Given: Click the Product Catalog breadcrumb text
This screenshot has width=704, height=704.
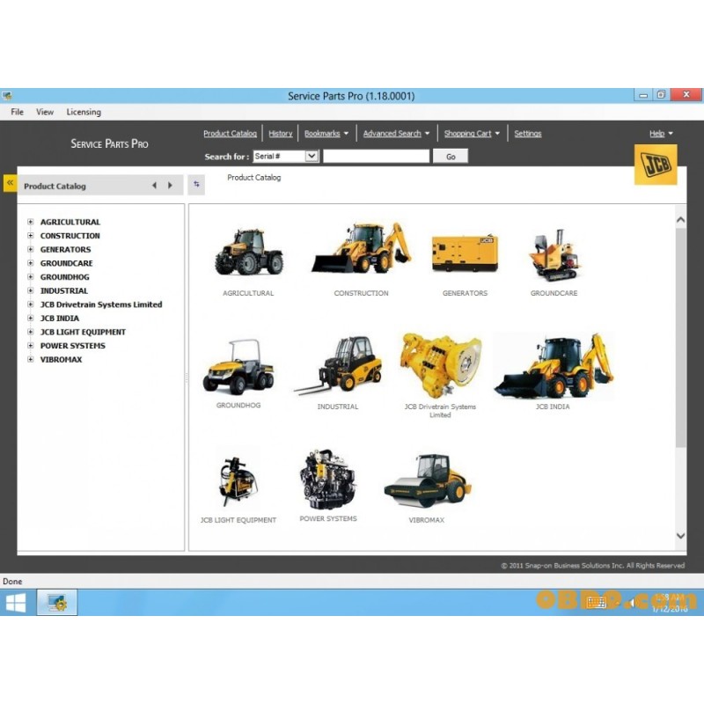Looking at the screenshot, I should pyautogui.click(x=254, y=178).
